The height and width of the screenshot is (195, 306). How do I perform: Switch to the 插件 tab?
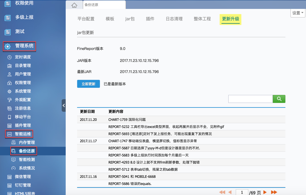(150, 19)
